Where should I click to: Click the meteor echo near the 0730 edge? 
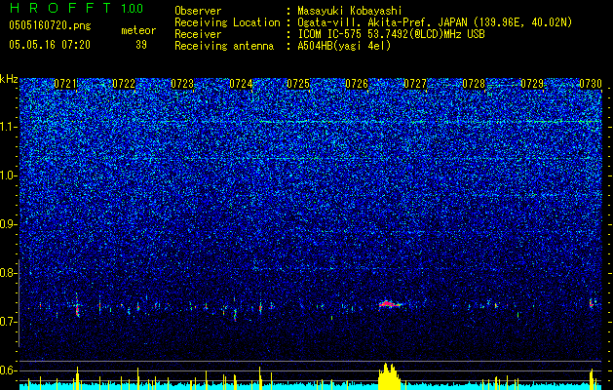click(x=592, y=303)
